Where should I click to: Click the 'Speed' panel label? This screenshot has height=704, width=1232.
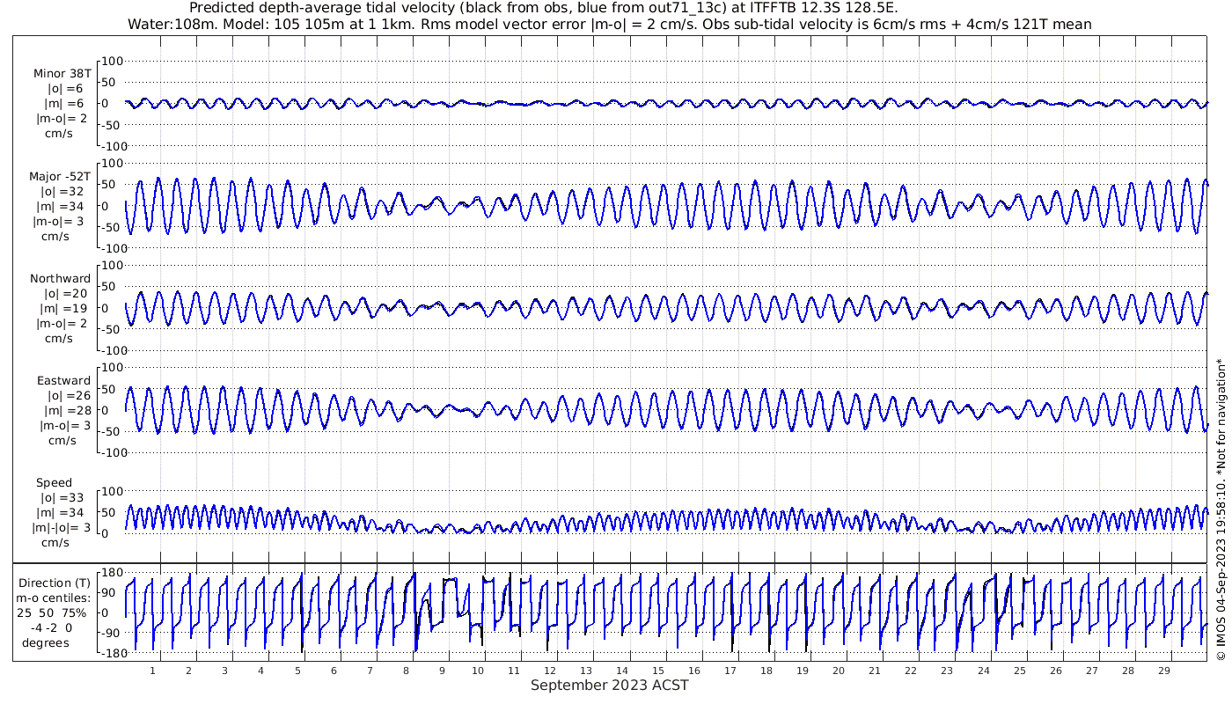[54, 482]
